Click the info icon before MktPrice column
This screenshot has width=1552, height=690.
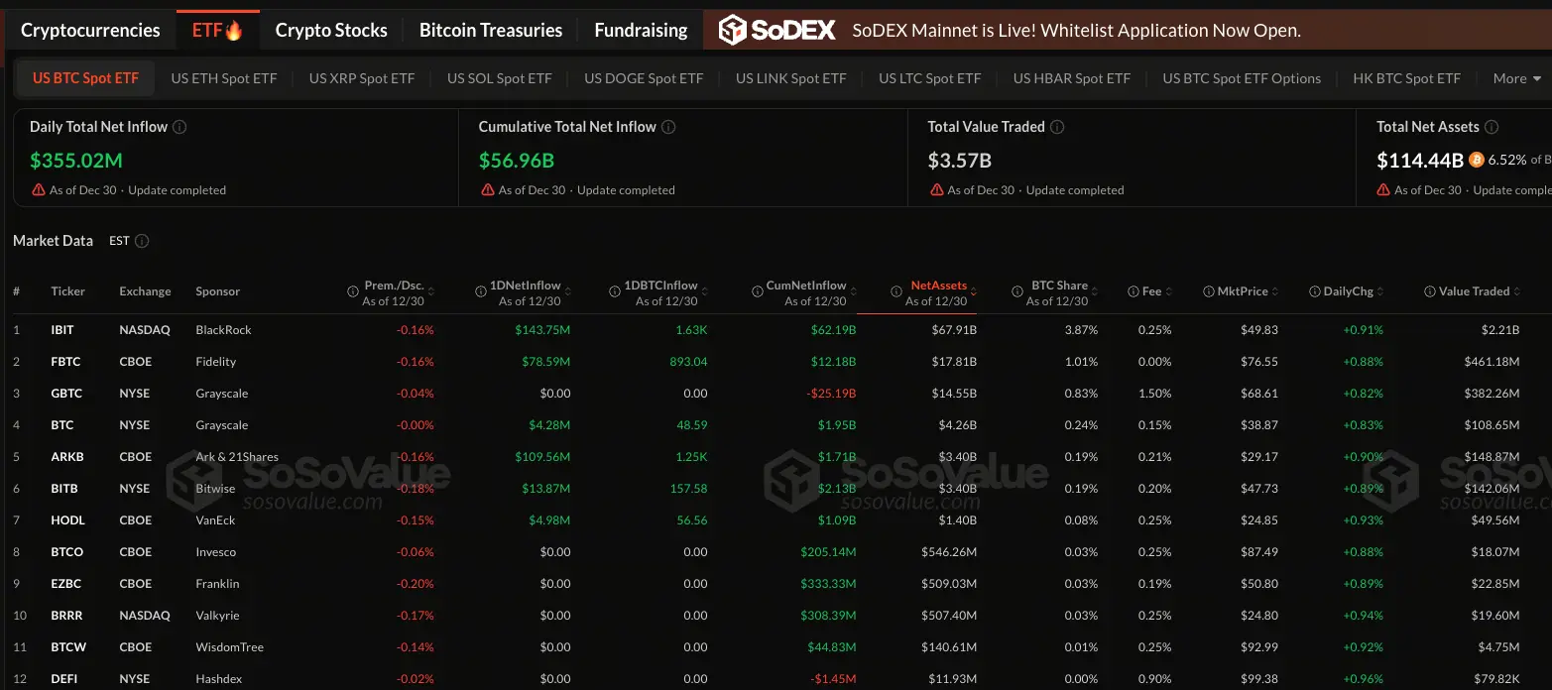[1209, 291]
